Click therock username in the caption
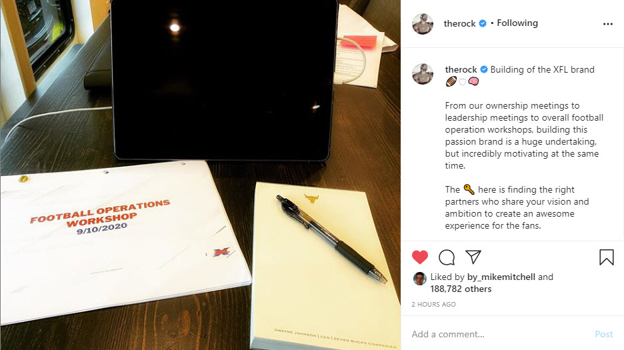The width and height of the screenshot is (624, 350). [x=461, y=70]
